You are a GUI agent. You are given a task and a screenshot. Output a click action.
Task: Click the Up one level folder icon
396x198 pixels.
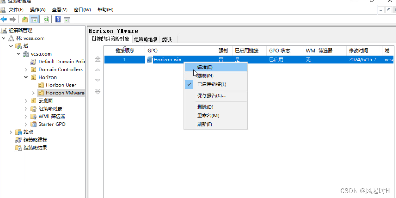click(x=25, y=19)
